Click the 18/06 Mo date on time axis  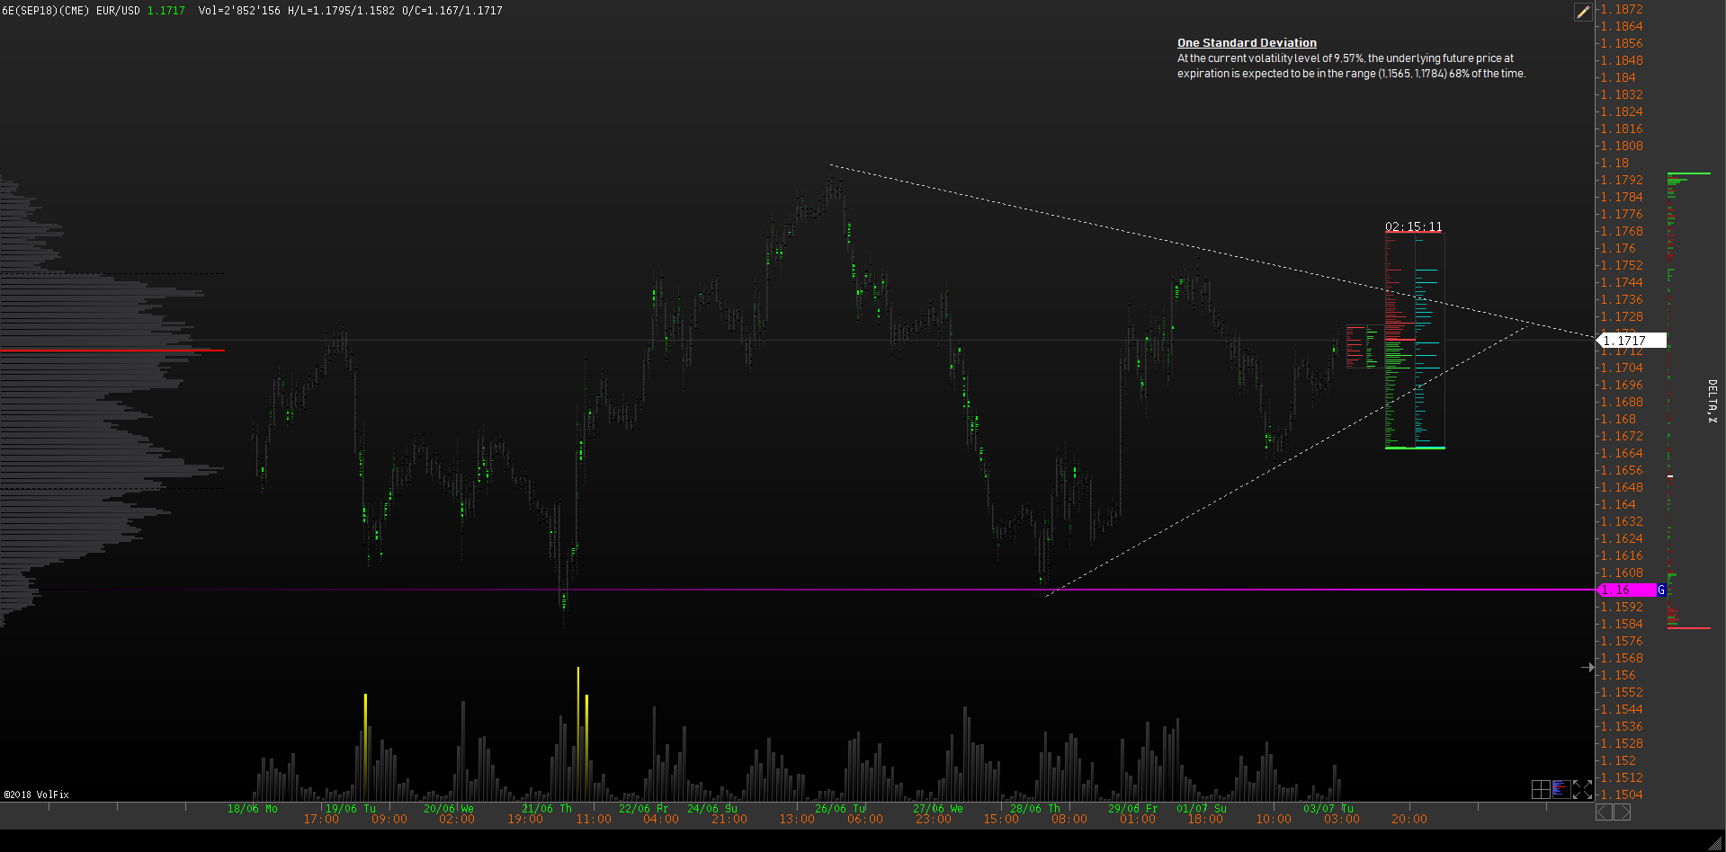[252, 809]
